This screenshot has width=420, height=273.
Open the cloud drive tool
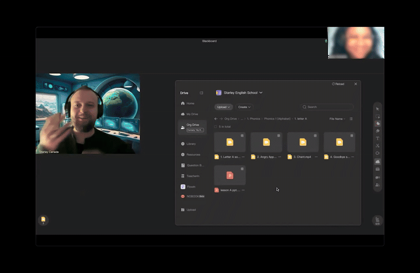[377, 162]
